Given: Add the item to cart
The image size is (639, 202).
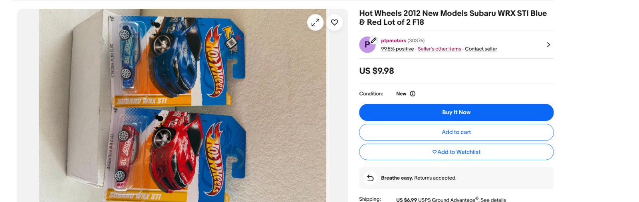Looking at the screenshot, I should tap(456, 132).
